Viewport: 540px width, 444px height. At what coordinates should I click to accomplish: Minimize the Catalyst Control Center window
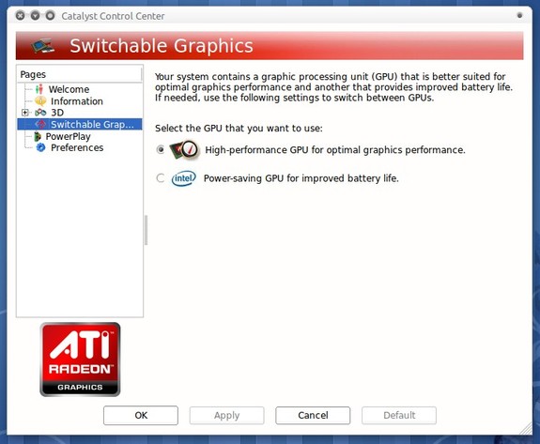(x=35, y=15)
